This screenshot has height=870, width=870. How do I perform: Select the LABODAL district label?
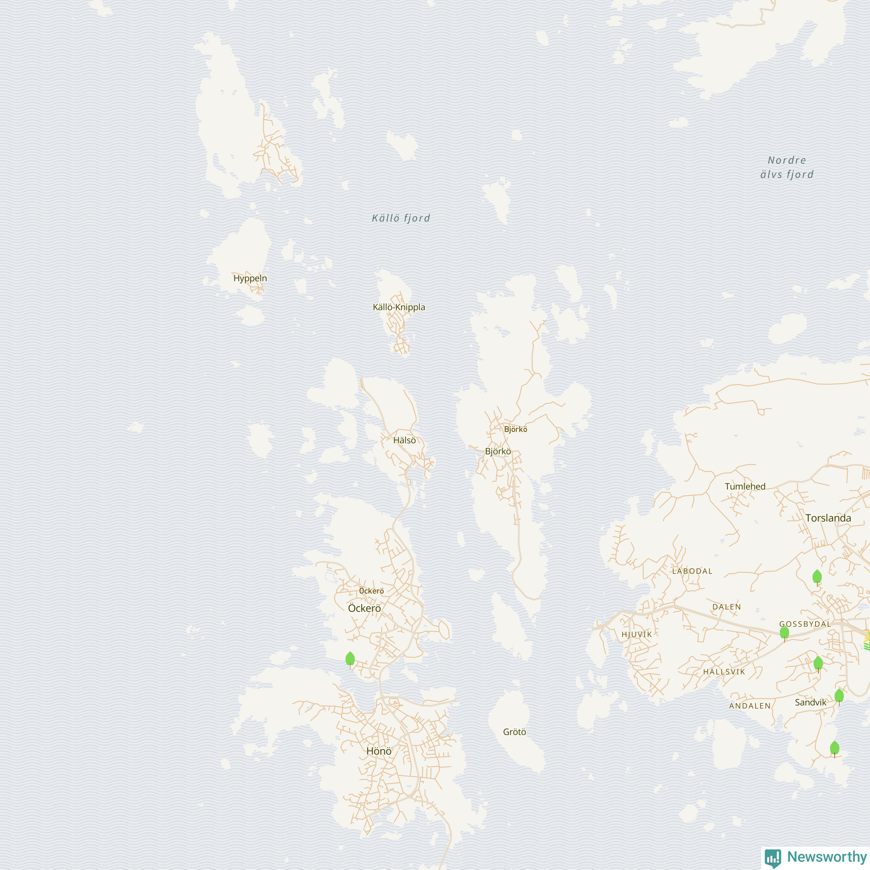click(x=692, y=571)
